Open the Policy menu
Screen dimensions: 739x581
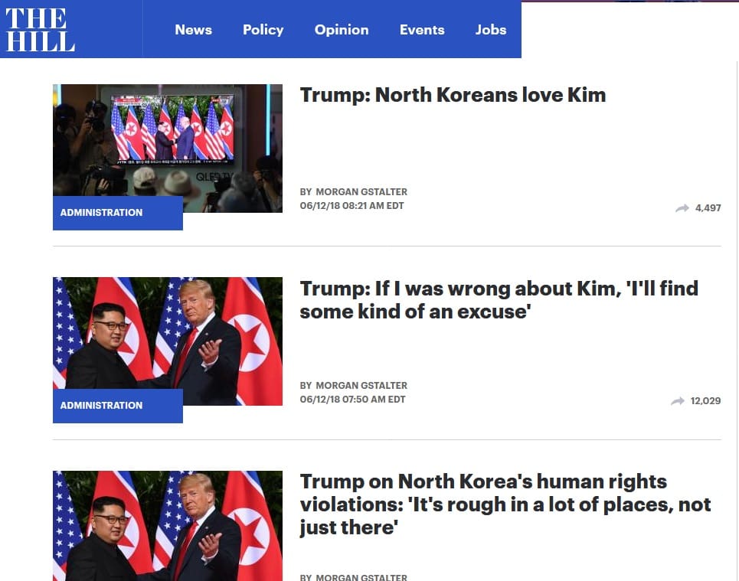(263, 30)
